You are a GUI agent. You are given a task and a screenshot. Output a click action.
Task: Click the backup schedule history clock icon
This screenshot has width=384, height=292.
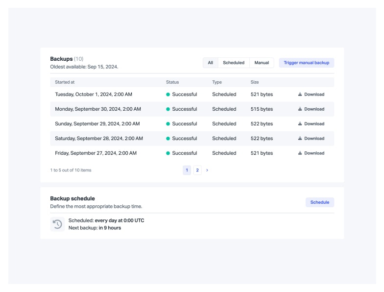point(57,224)
